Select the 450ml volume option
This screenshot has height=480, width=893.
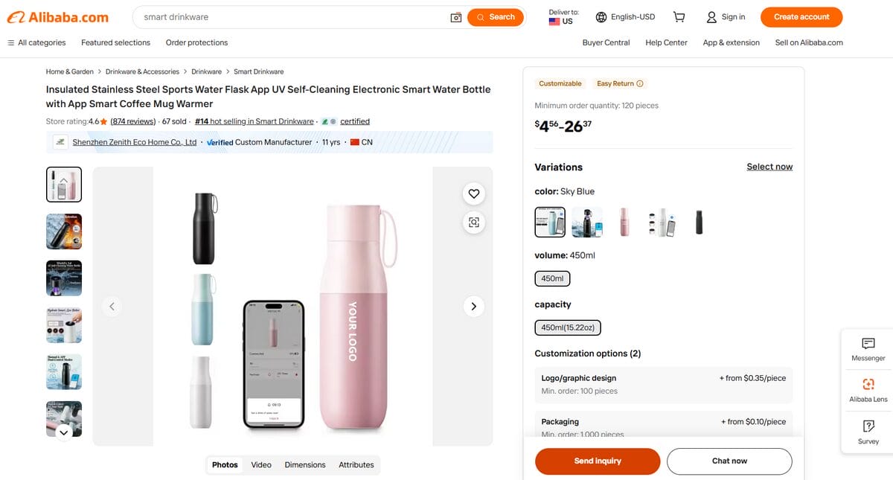coord(552,278)
